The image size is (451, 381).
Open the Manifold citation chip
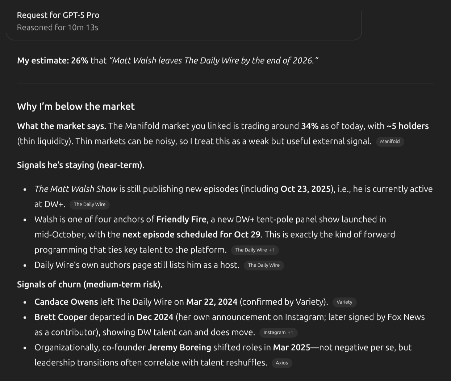pyautogui.click(x=390, y=141)
